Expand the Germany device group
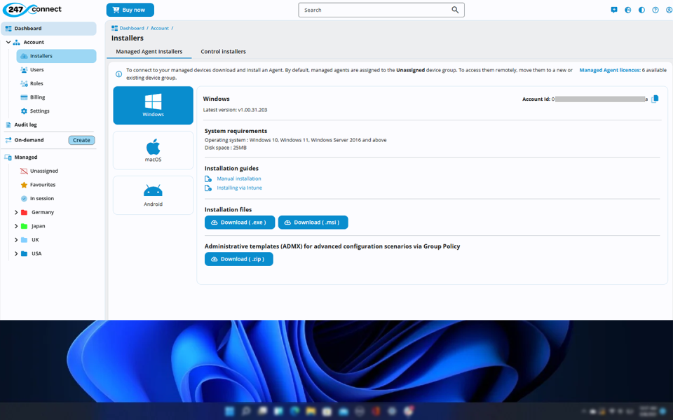The width and height of the screenshot is (673, 420). point(16,212)
